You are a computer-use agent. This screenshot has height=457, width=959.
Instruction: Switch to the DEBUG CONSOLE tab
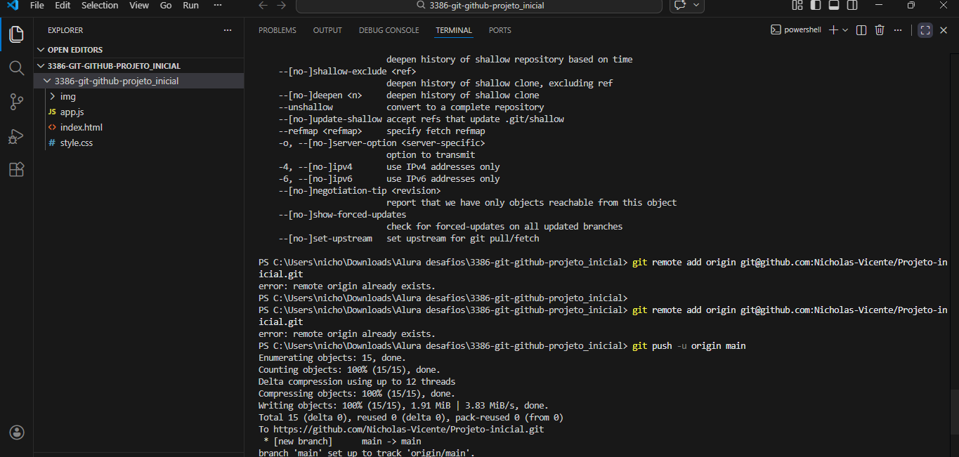389,30
